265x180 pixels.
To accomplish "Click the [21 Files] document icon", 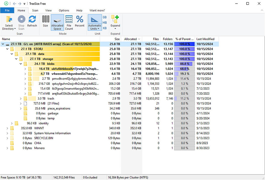I will pyautogui.click(x=25, y=103).
